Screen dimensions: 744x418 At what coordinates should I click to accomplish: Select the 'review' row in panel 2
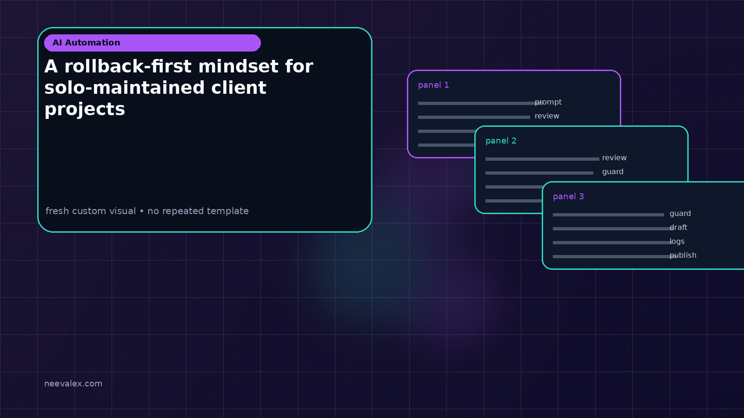coord(556,158)
